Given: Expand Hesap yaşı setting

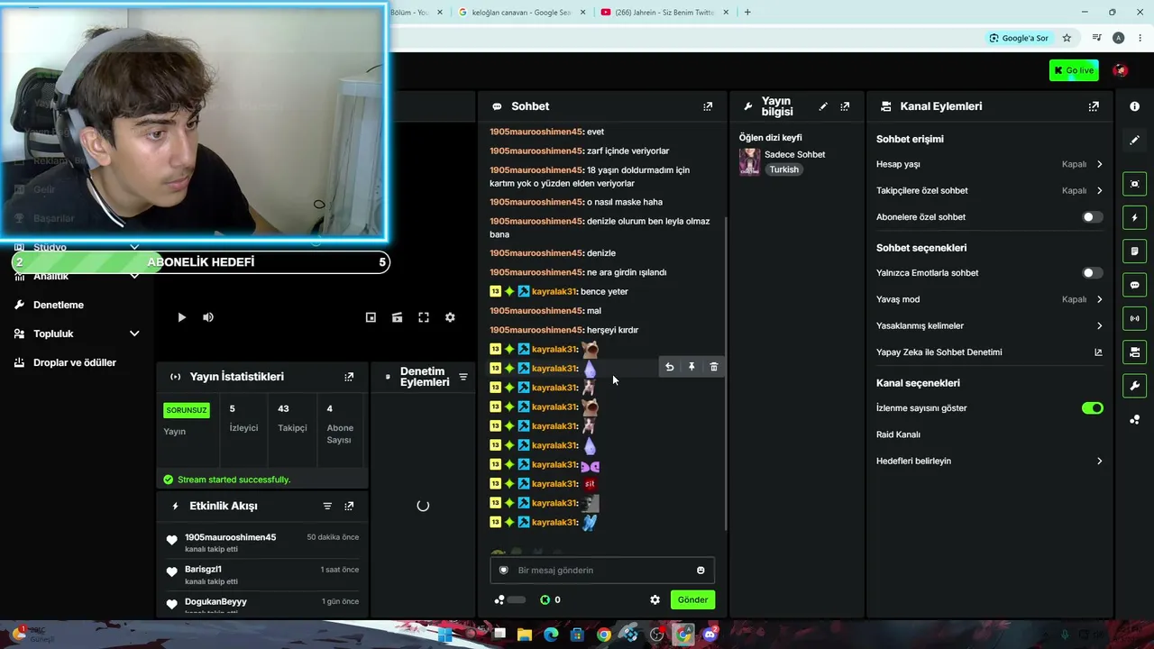Looking at the screenshot, I should tap(990, 164).
